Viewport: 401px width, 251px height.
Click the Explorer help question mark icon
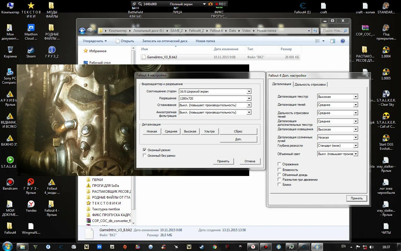pos(343,41)
